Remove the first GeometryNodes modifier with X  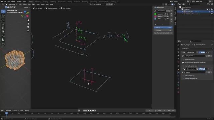209,52
